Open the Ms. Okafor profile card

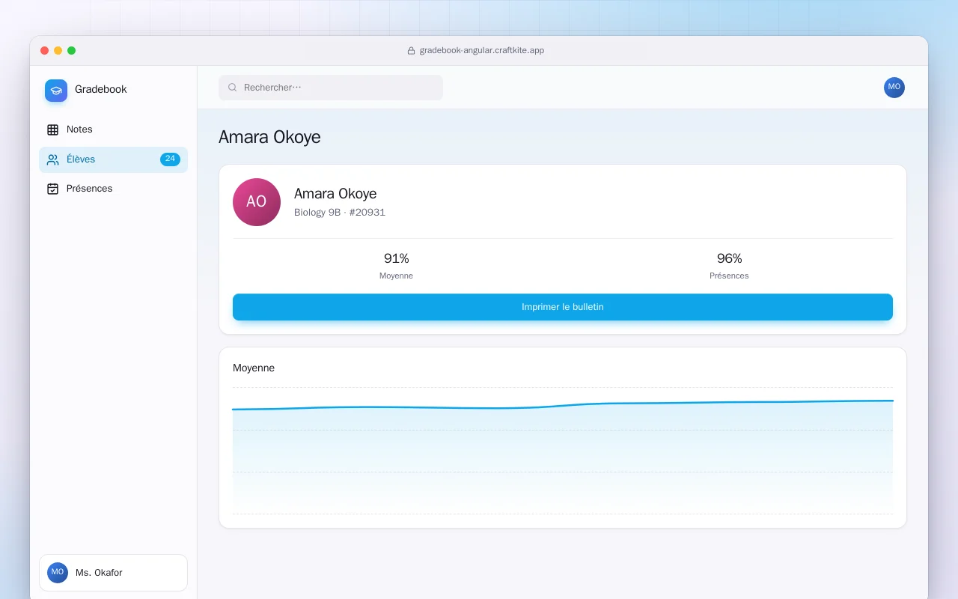point(113,573)
